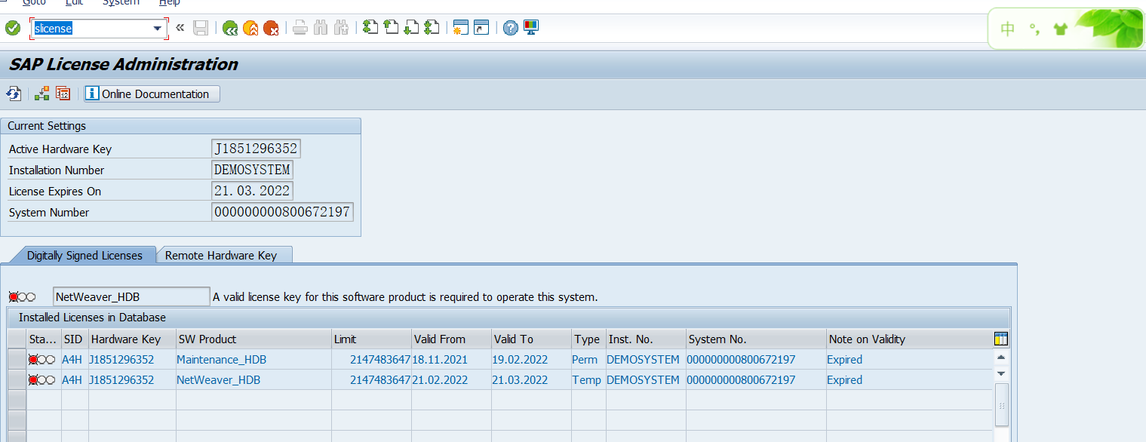Open a new GUI session window icon
This screenshot has height=442, width=1146.
(x=461, y=29)
